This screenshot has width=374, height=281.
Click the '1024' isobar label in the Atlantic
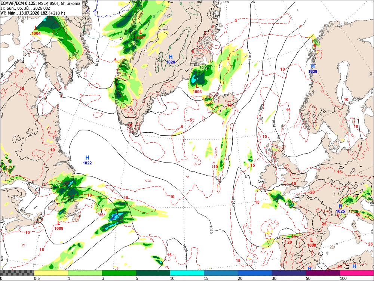click(185, 248)
